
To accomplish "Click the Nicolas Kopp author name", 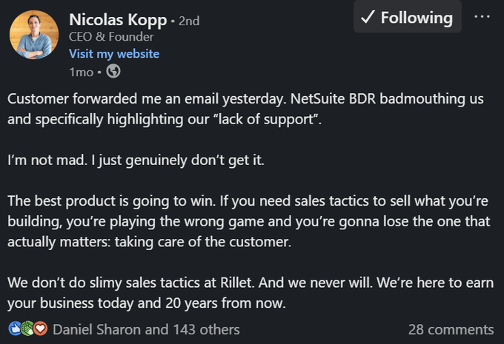I will [x=118, y=20].
